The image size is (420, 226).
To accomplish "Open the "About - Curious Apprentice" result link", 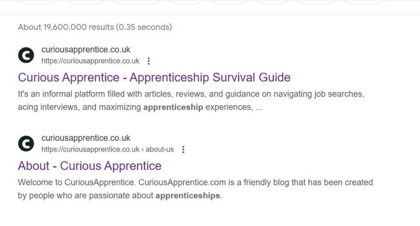I will tap(90, 166).
